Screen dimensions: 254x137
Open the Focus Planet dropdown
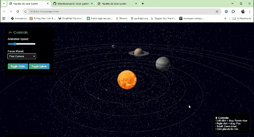22,56
